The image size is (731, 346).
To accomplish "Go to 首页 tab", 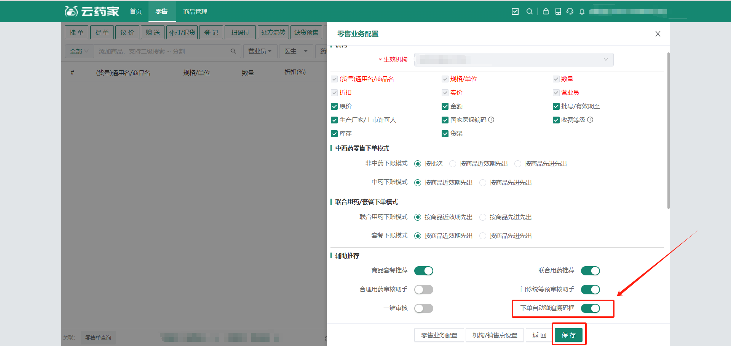I will pos(136,11).
